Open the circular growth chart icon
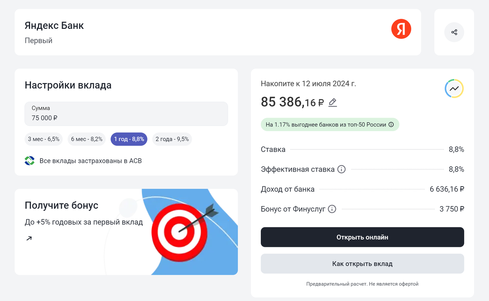Screen dimensions: 489x301 click(x=454, y=88)
